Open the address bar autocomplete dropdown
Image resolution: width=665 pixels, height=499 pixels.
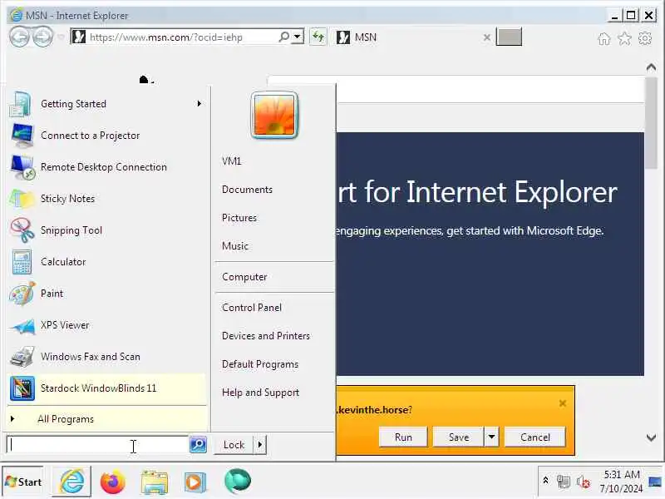click(x=298, y=37)
